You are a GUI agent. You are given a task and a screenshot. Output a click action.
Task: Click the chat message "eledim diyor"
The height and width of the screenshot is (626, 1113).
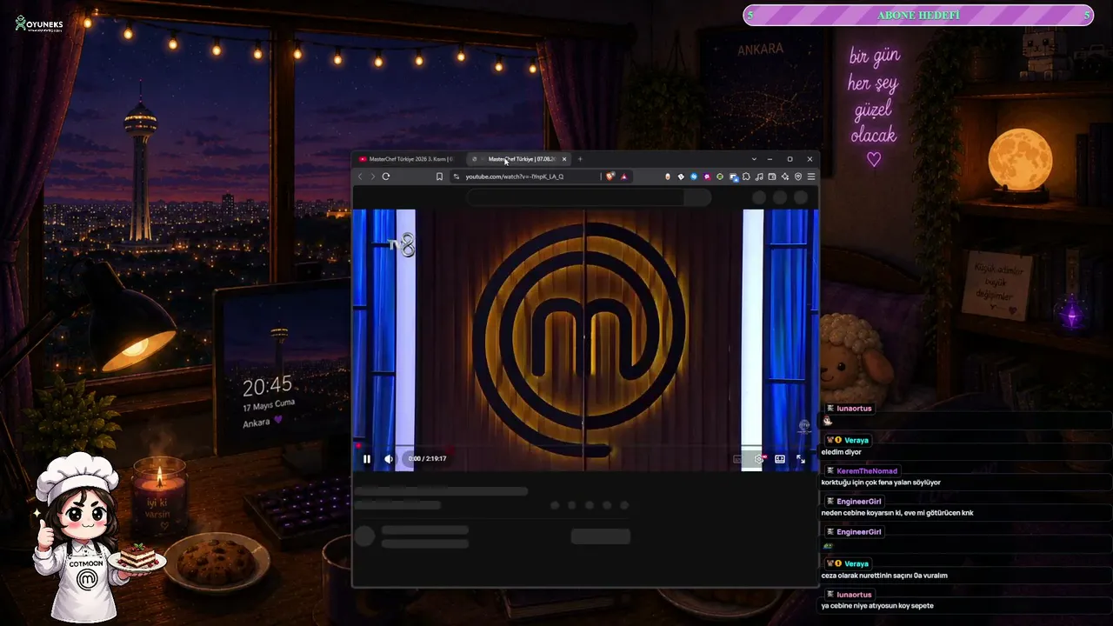841,452
